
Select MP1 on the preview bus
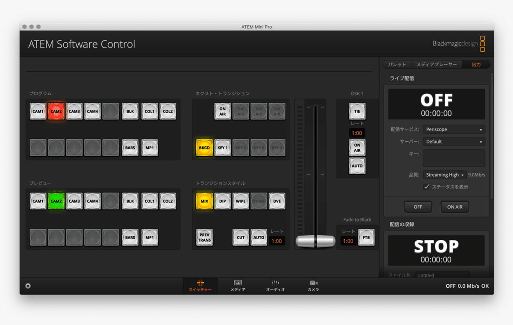[149, 237]
